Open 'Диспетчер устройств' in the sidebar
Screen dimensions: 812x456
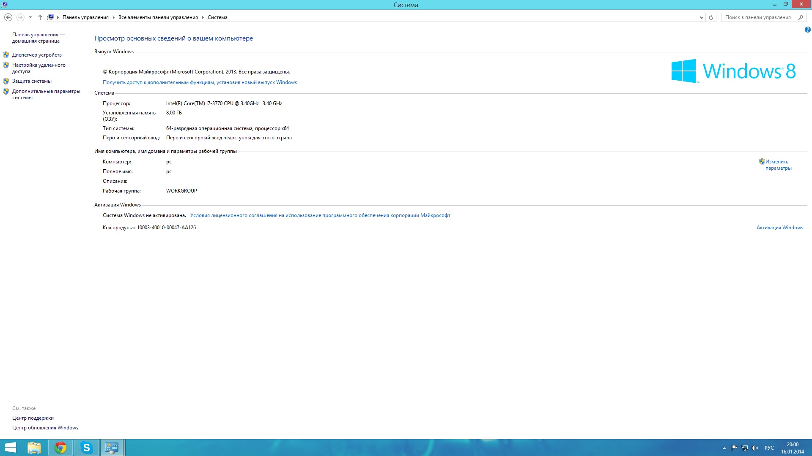click(x=37, y=55)
